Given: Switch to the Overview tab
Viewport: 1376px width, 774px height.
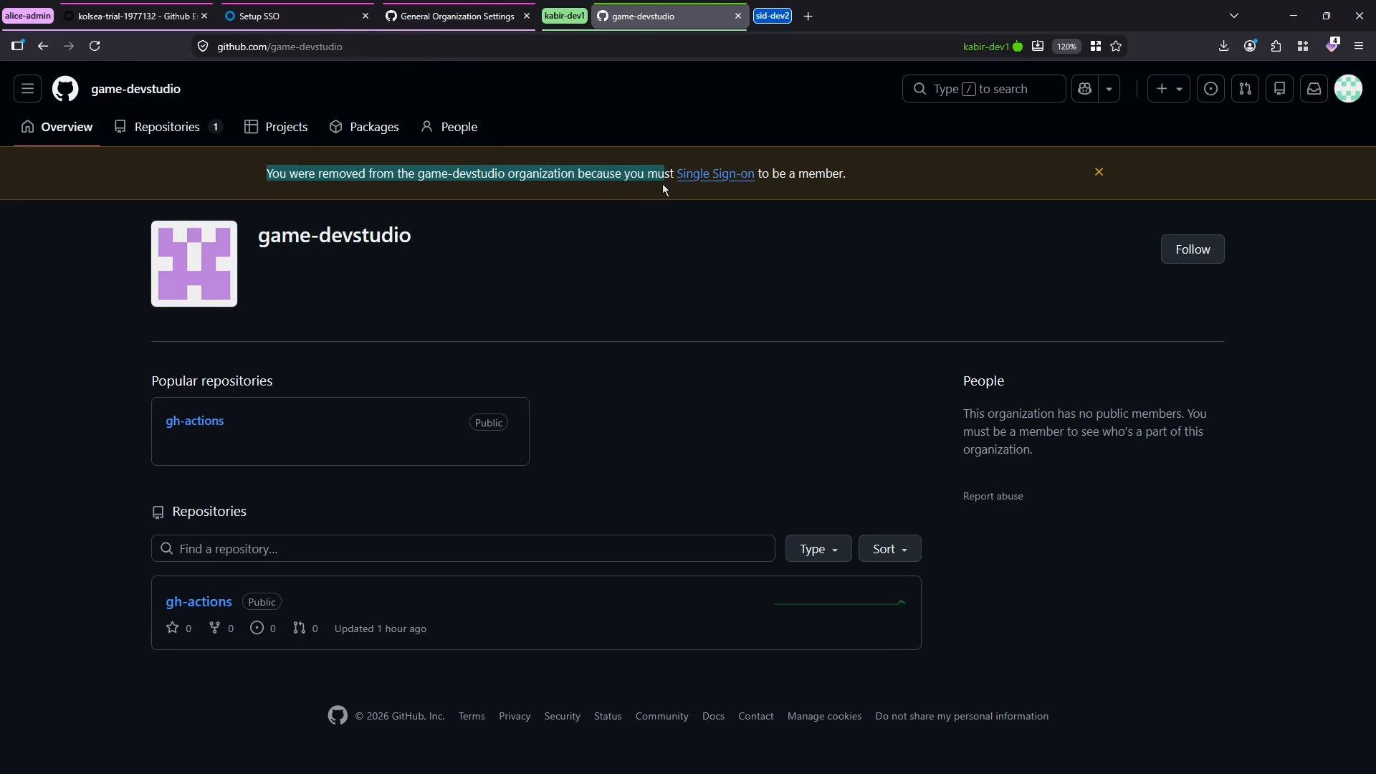Looking at the screenshot, I should (57, 127).
